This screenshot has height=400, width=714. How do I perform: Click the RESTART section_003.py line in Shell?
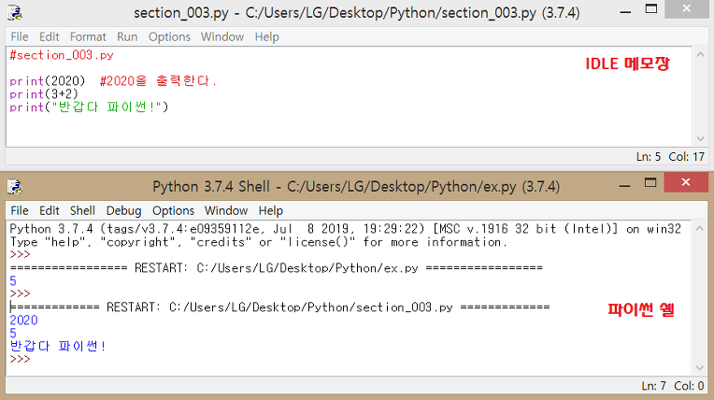point(279,307)
